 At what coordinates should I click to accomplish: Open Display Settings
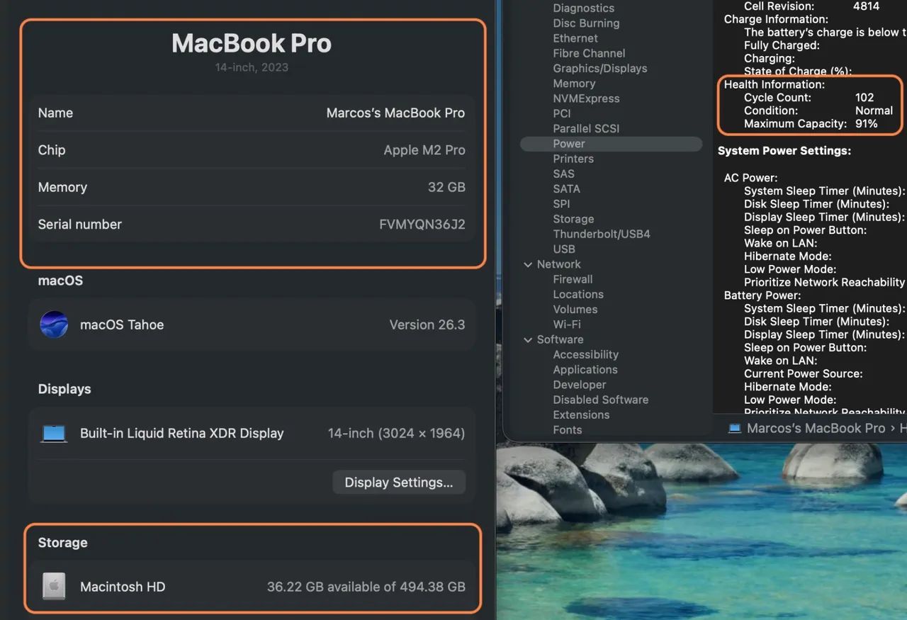(399, 483)
